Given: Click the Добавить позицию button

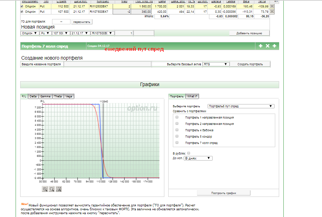Looking at the screenshot, I should [x=249, y=33].
